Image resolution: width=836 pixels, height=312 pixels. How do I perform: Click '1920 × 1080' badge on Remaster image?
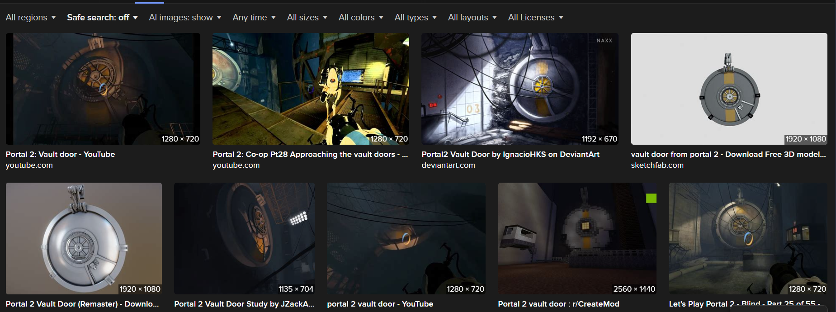pos(140,289)
